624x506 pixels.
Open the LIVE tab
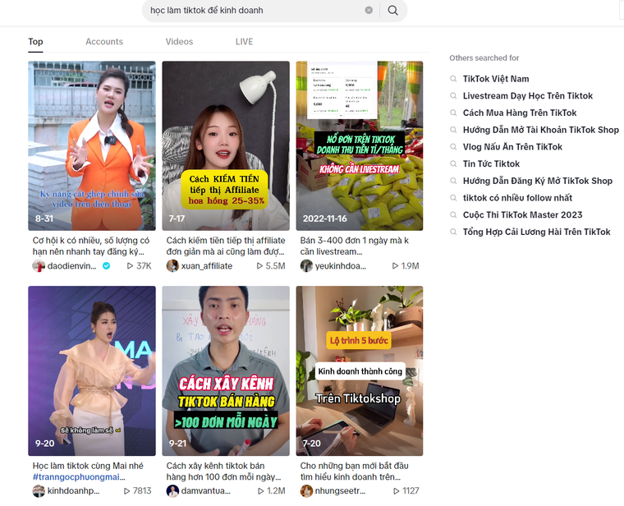pyautogui.click(x=244, y=41)
